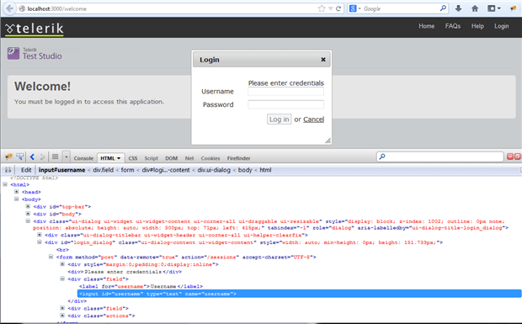This screenshot has height=324, width=522.
Task: Go back in Firebug panel history
Action: (32, 157)
